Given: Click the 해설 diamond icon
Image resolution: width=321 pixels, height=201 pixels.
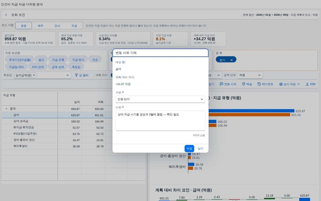Looking at the screenshot, I should coord(243,84).
